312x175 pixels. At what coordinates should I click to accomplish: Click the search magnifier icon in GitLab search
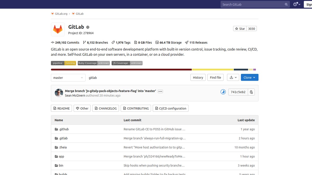(x=286, y=4)
